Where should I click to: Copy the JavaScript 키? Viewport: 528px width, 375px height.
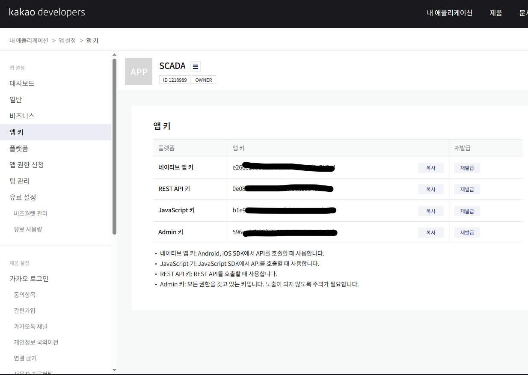431,211
